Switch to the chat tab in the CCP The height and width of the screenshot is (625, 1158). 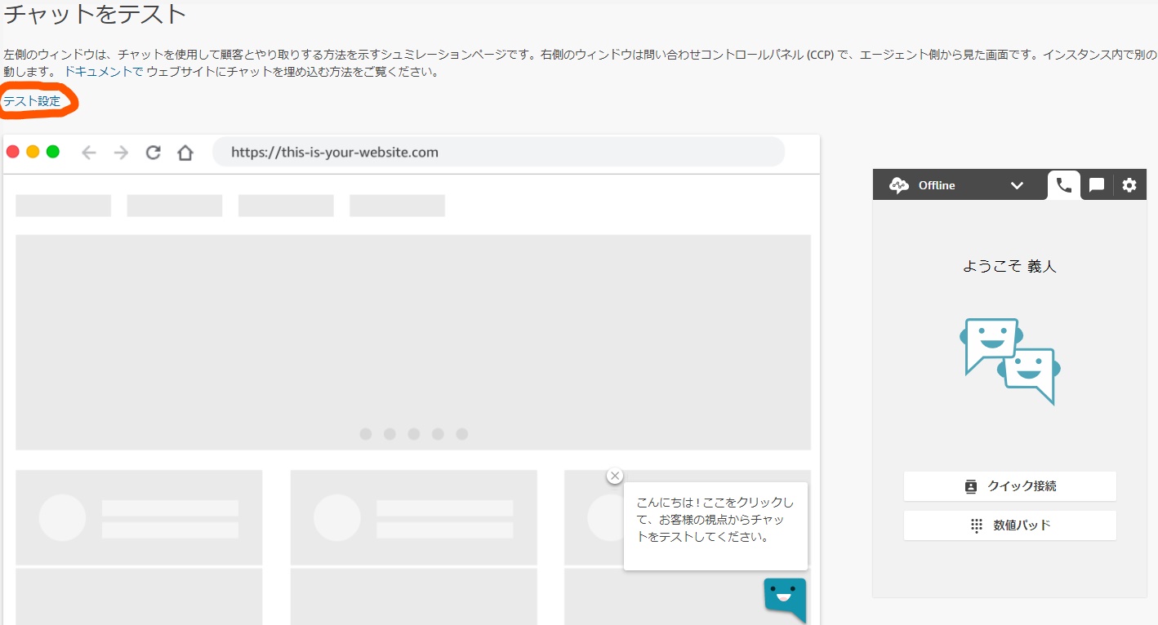1096,184
